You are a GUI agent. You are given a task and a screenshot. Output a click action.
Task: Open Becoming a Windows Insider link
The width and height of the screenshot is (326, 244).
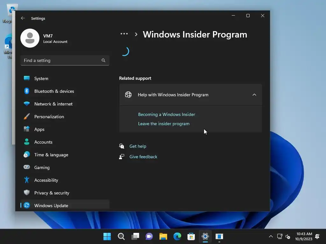point(167,114)
